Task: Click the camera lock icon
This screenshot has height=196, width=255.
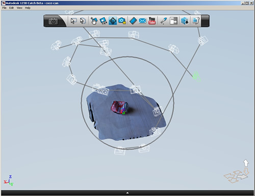Action: pos(122,21)
